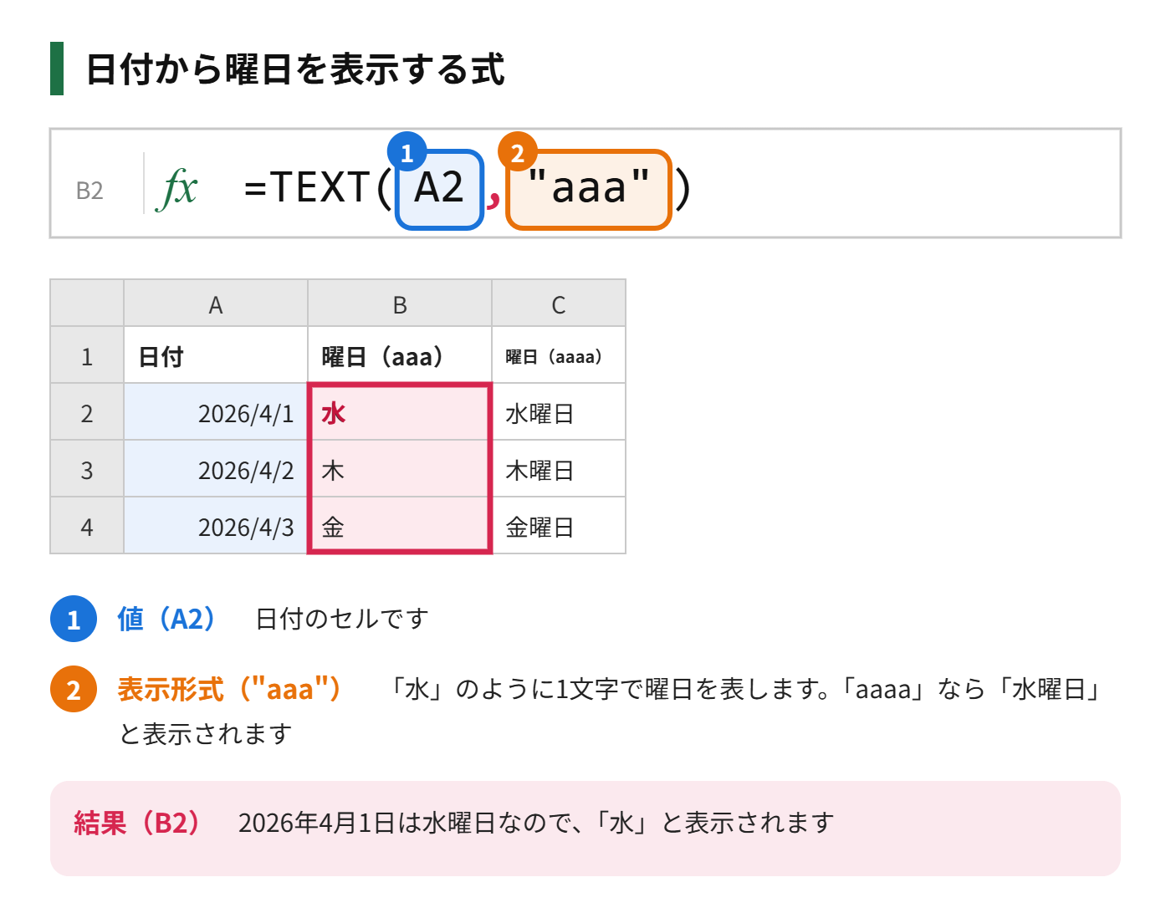Click the select-all corner of the table

click(87, 303)
